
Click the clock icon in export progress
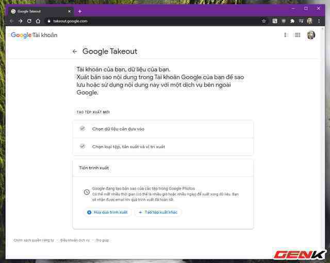[x=87, y=192]
